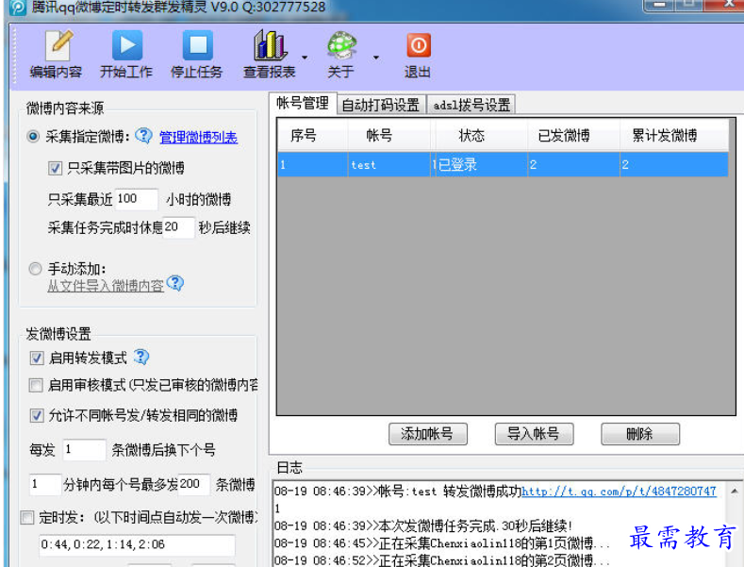Select log line 本次发微博任务完成,30秒后继续
Image resolution: width=744 pixels, height=567 pixels.
click(423, 526)
